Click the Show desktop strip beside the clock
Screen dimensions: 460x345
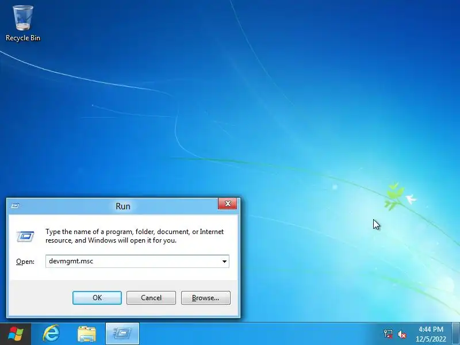point(456,334)
